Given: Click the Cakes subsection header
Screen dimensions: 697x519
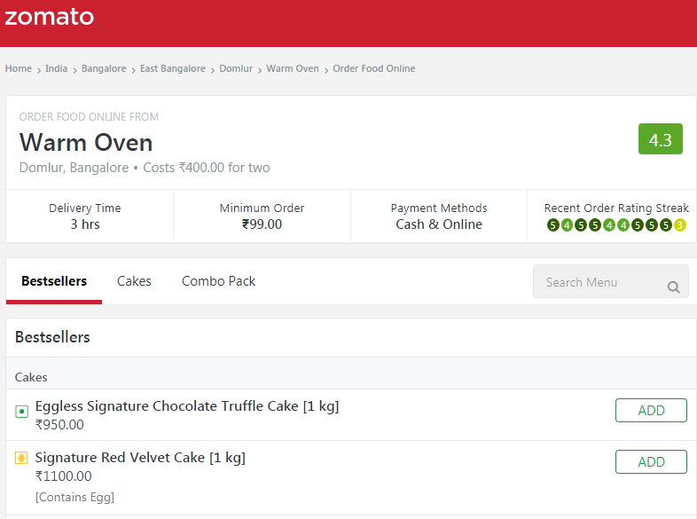Looking at the screenshot, I should [31, 377].
